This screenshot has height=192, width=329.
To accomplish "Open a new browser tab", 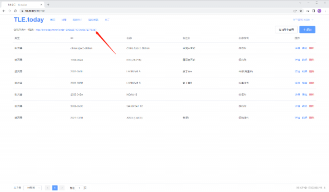I will coord(48,5).
